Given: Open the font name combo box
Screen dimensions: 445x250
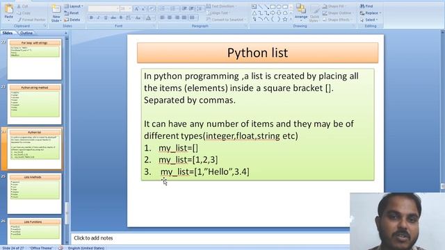Looking at the screenshot, I should click(104, 9).
